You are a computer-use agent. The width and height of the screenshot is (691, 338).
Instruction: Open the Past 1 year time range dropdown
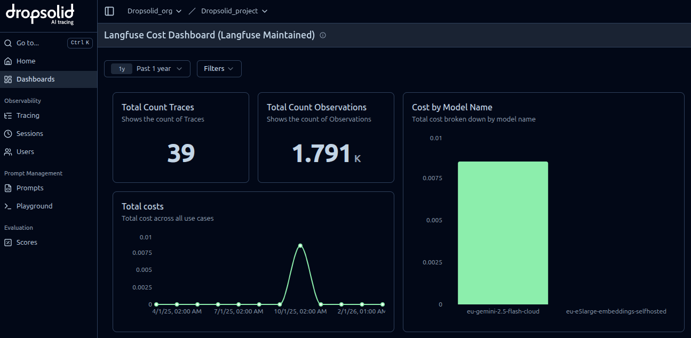[147, 69]
